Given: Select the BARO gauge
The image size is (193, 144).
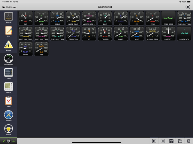Looking at the screenshot, I should 57,19.
